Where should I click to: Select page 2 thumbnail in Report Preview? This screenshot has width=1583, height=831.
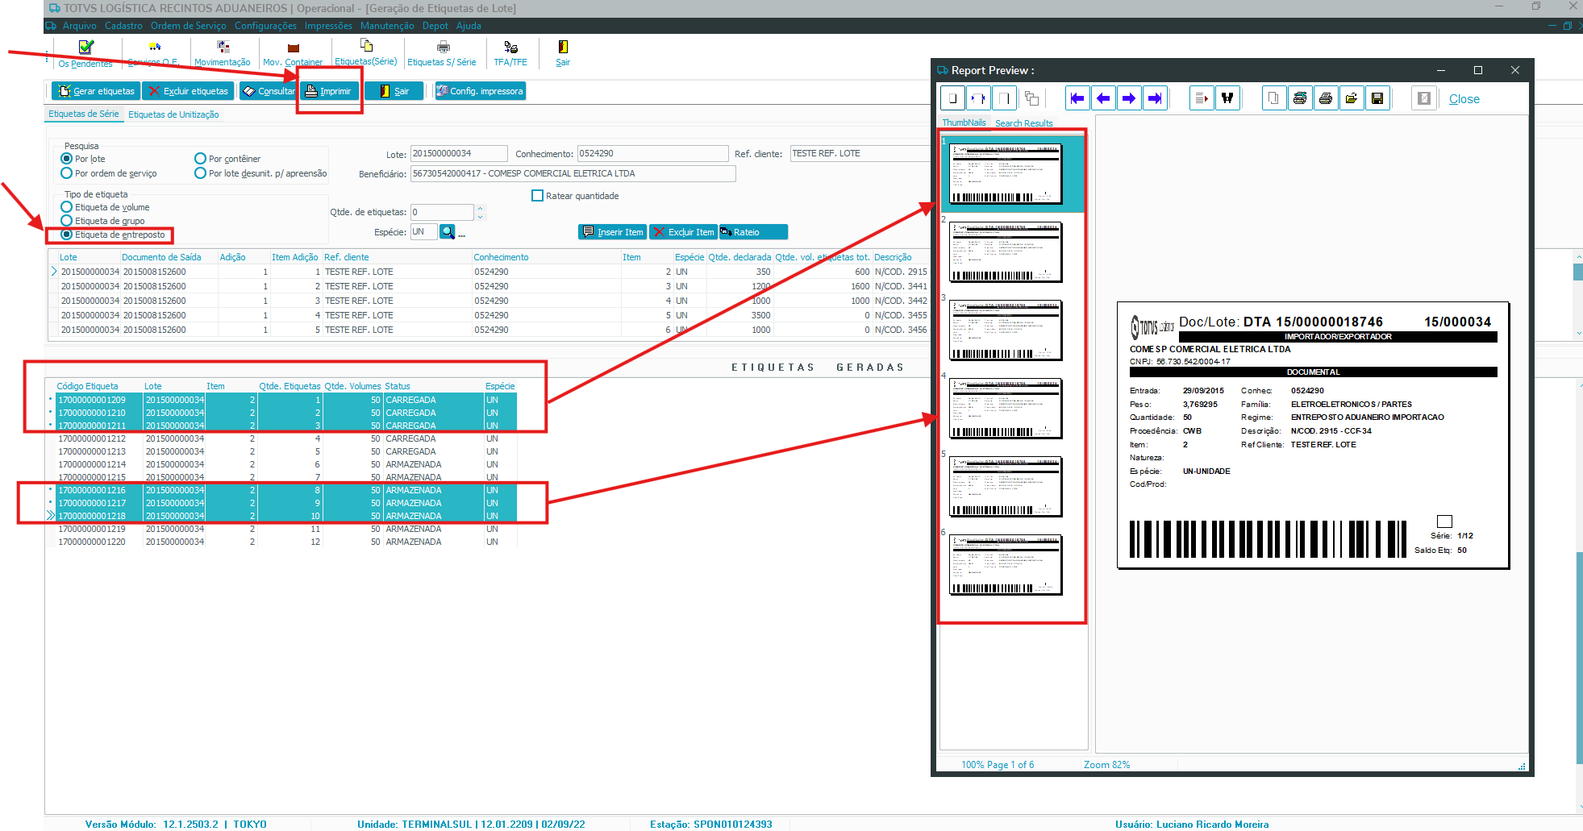coord(1006,252)
